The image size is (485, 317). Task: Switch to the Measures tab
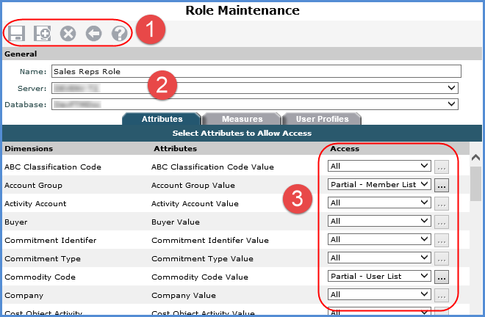coord(242,119)
